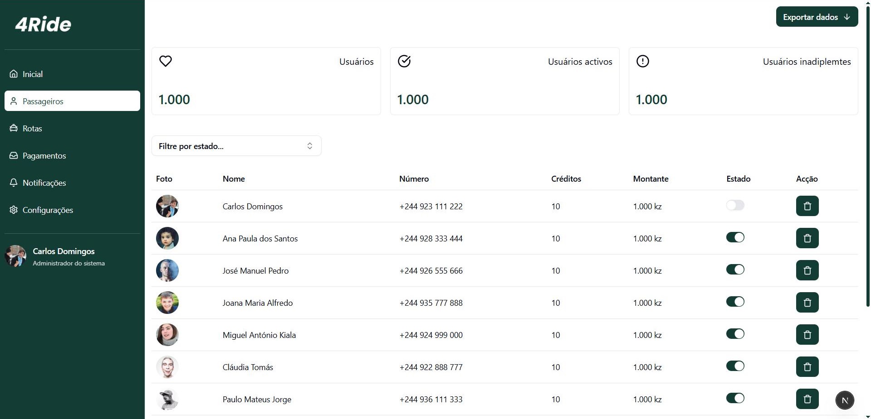Click the Estado column header
871x419 pixels.
click(x=738, y=178)
